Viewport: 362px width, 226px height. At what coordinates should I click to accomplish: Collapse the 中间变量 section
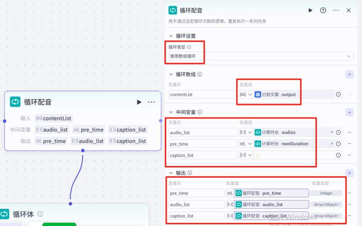tap(171, 112)
